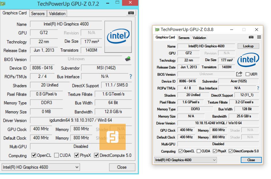Click the Device ID field in GPU-Z 0.7.2
The image size is (271, 179).
pyautogui.click(x=43, y=68)
